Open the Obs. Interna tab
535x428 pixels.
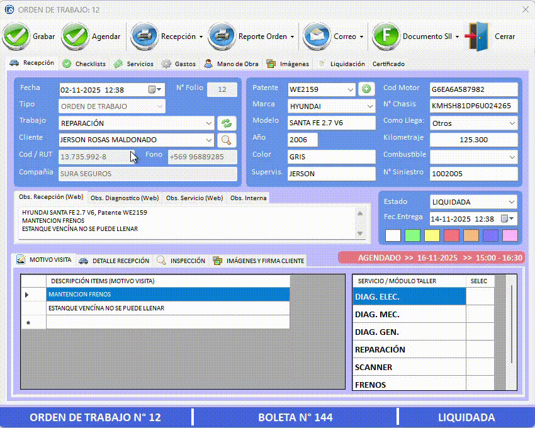248,198
